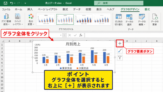Viewport: 163px width, 92px height.
Task: Click the 300 vertical axis value
Action: coord(36,48)
